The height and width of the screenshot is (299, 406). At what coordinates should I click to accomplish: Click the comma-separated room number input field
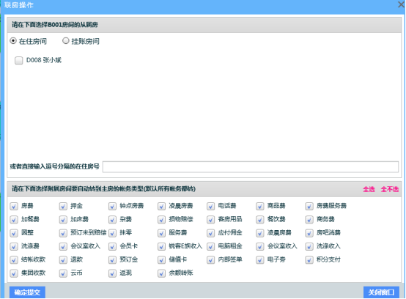click(251, 166)
